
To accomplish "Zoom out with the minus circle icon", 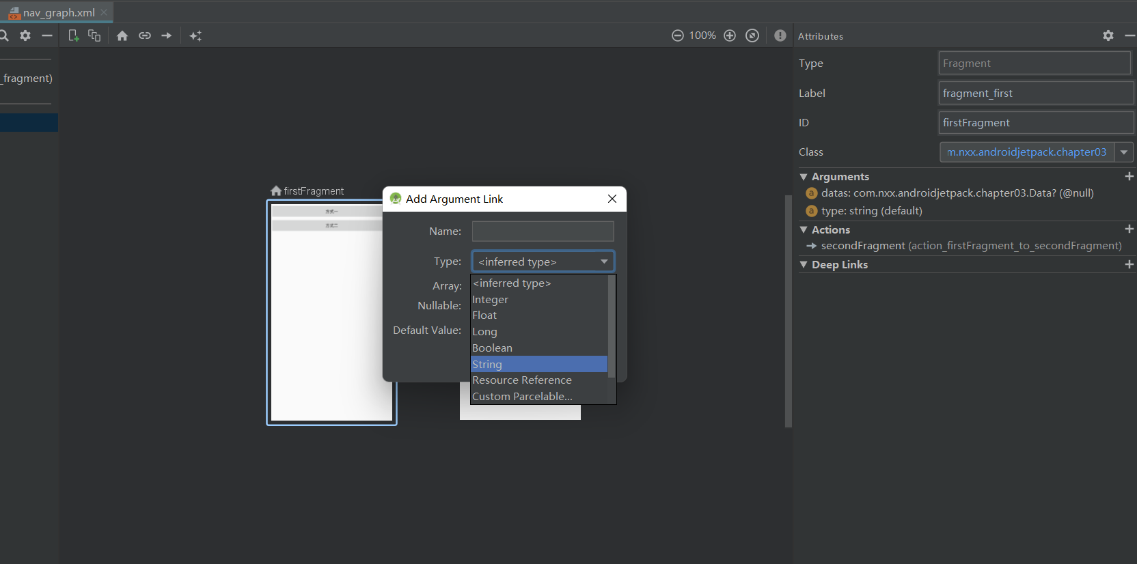I will pos(678,36).
